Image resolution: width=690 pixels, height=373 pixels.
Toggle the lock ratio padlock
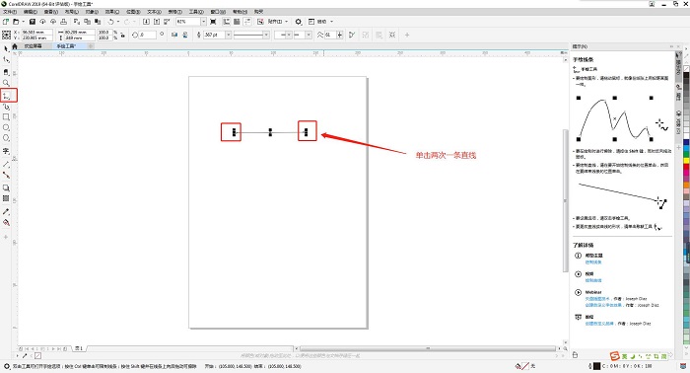(x=123, y=35)
